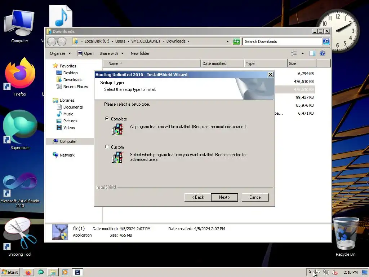The height and width of the screenshot is (277, 369).
Task: Click the file(1) deer thumbnail in details pane
Action: click(x=60, y=232)
